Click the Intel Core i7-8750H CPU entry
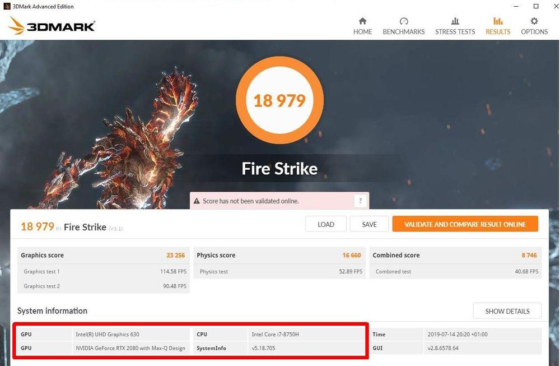This screenshot has height=366, width=560. point(274,335)
